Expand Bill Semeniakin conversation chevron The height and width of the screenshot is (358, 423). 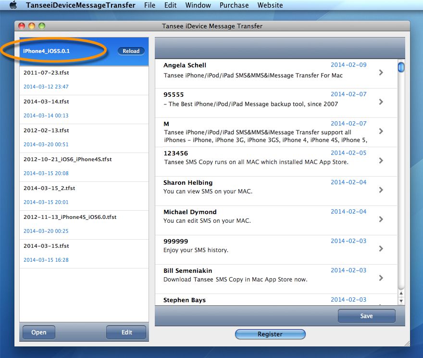[x=381, y=278]
